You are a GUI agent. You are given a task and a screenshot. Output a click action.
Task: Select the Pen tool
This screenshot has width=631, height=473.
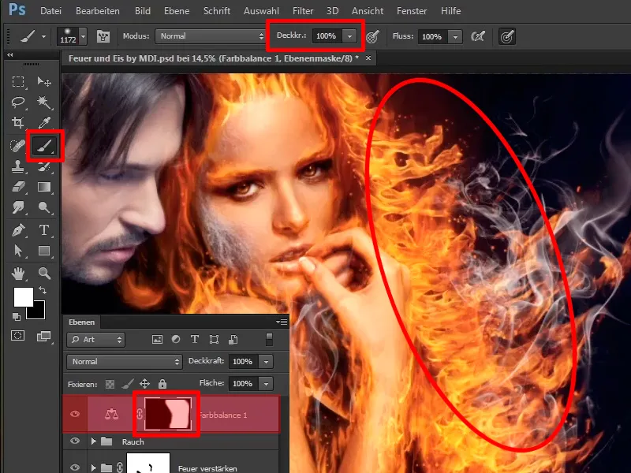coord(18,230)
